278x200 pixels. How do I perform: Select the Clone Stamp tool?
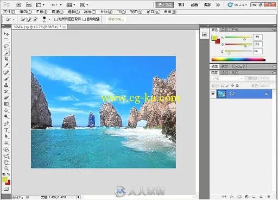pyautogui.click(x=6, y=85)
